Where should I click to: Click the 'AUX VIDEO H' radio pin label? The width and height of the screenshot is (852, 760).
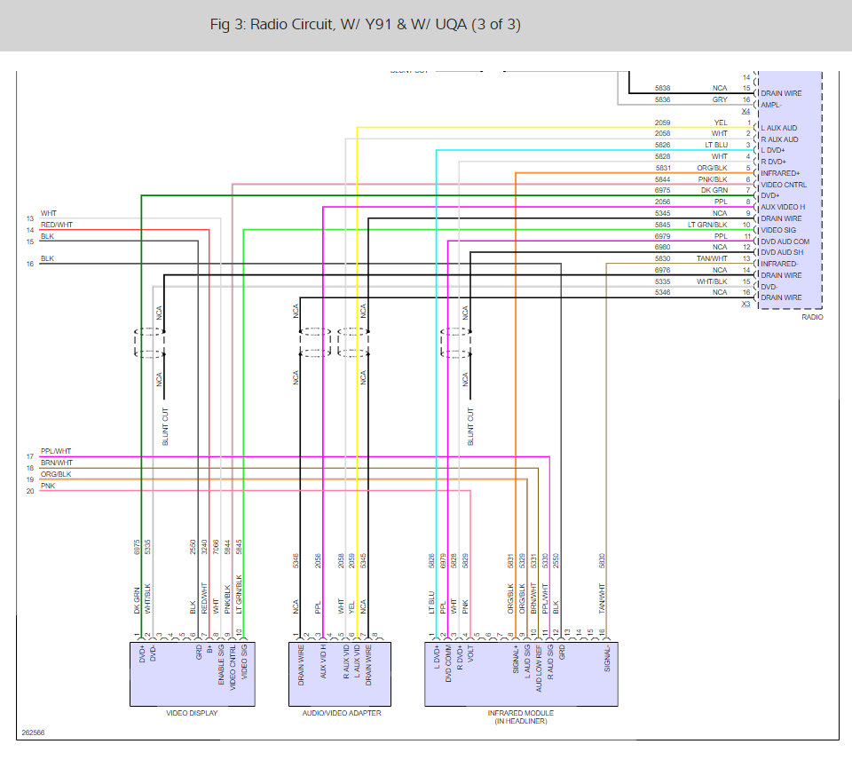point(783,207)
